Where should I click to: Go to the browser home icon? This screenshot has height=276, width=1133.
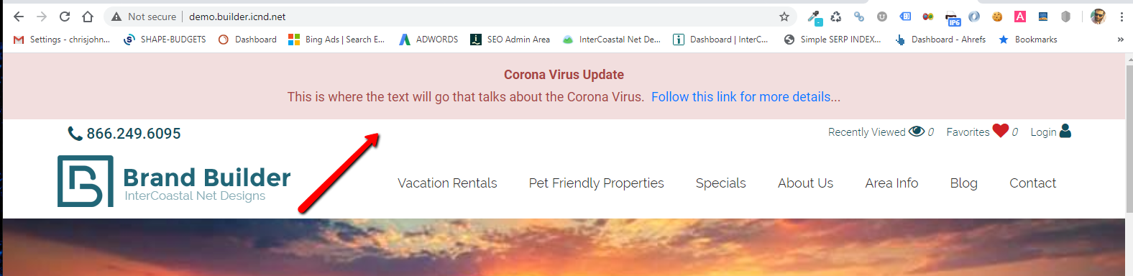click(x=88, y=17)
